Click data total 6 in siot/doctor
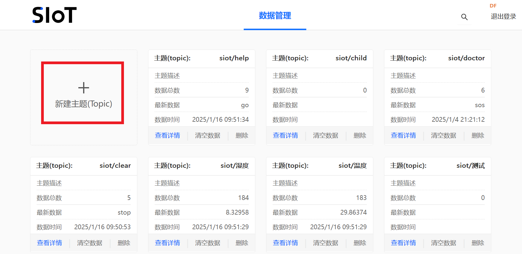This screenshot has height=254, width=522. tap(483, 90)
